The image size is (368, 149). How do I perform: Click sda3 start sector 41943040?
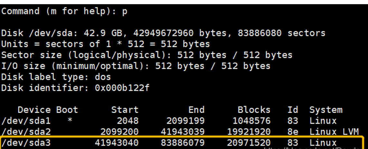(x=116, y=143)
